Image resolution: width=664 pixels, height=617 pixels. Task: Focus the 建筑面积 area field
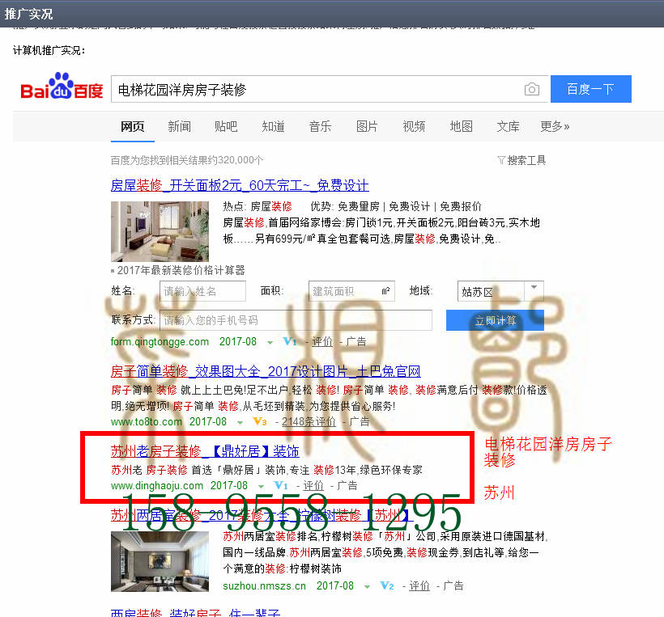tap(351, 291)
